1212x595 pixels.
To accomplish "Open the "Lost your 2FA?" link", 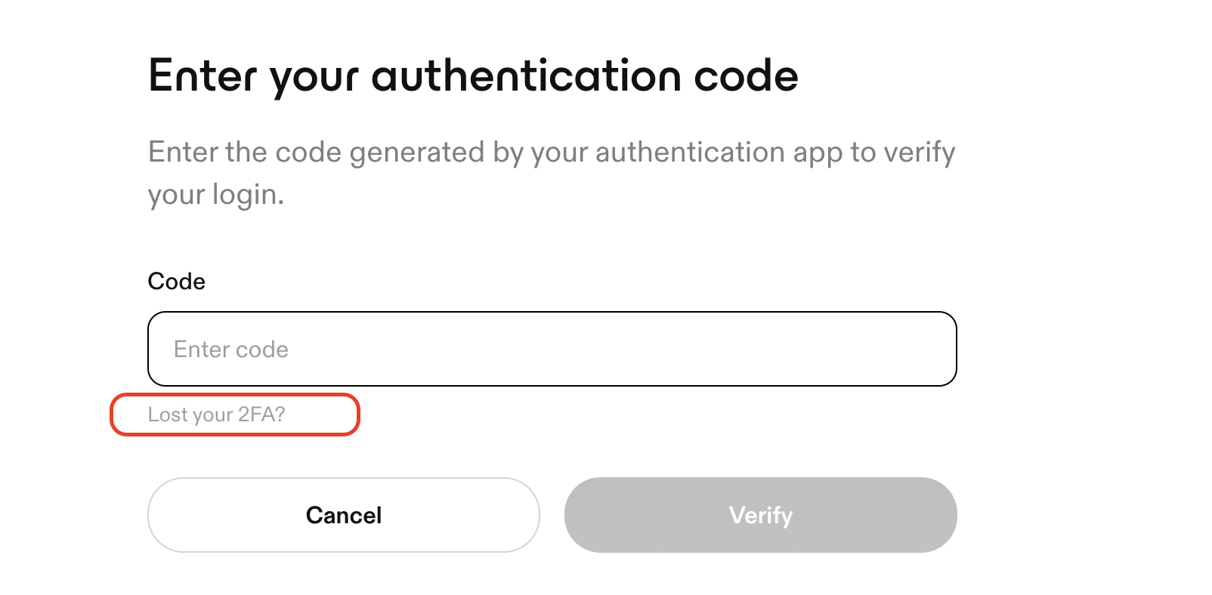I will 217,415.
